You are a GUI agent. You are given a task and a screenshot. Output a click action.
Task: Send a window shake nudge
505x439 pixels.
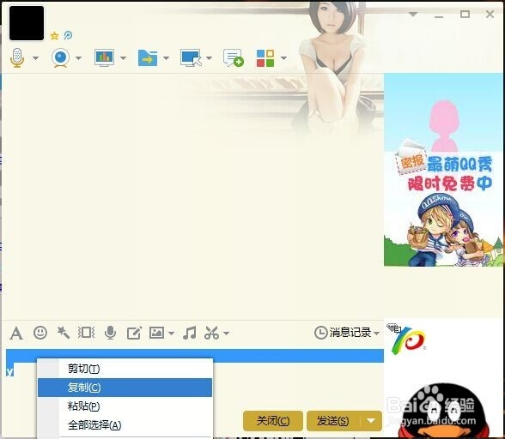[x=86, y=333]
